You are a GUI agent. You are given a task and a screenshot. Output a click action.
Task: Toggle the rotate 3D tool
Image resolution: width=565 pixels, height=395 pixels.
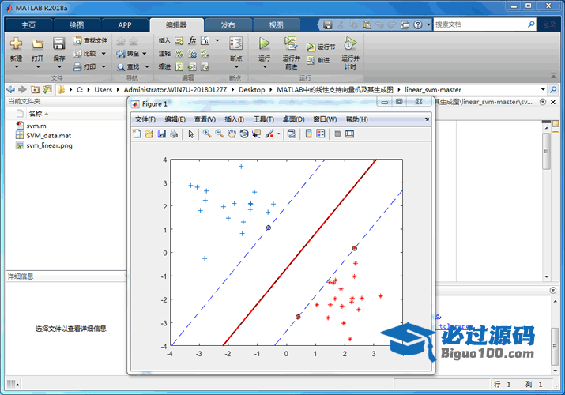[x=244, y=134]
